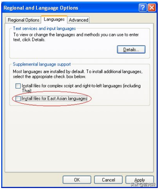Confirm with the OK button
Viewport: 159px width, 190px height.
(x=77, y=180)
